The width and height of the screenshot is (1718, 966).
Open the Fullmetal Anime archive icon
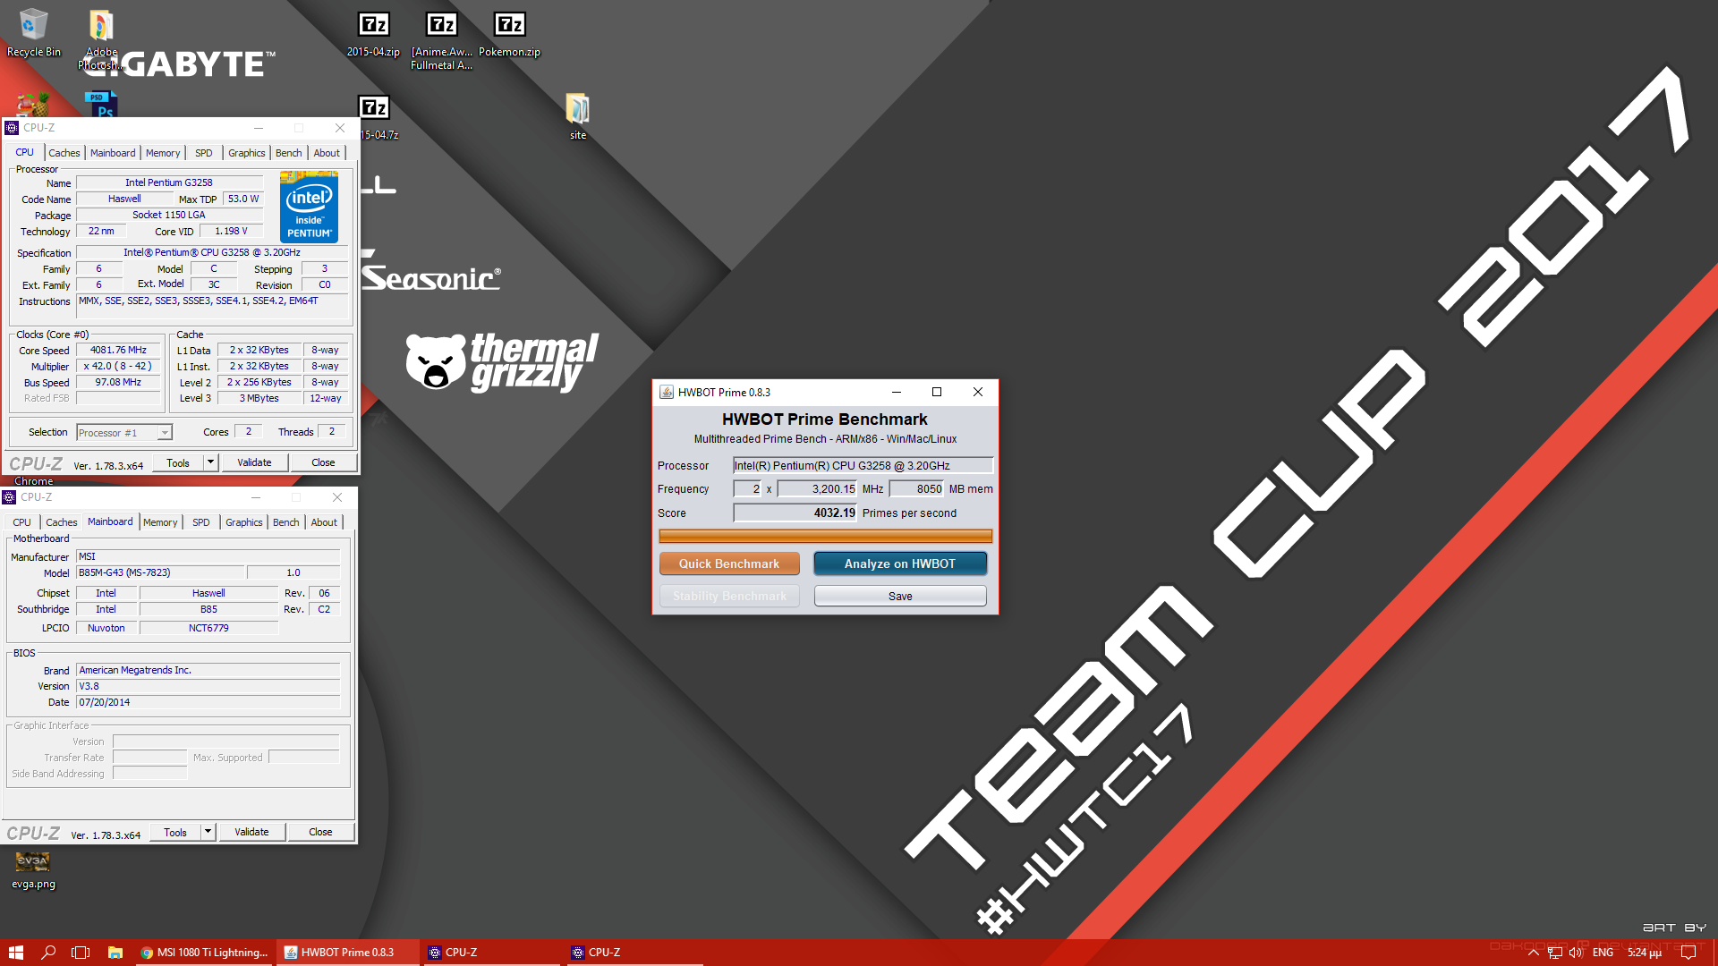pyautogui.click(x=441, y=39)
